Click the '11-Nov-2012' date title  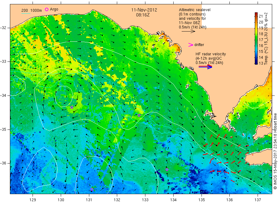click(x=144, y=10)
